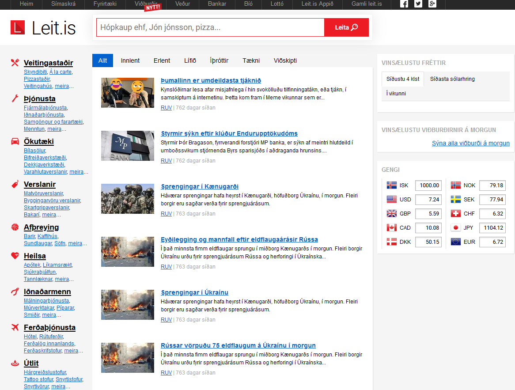Click the Google Plus icon
The image size is (515, 390).
[432, 4]
